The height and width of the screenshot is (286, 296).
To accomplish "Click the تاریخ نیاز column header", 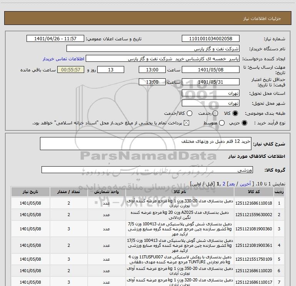I will click(x=30, y=192).
